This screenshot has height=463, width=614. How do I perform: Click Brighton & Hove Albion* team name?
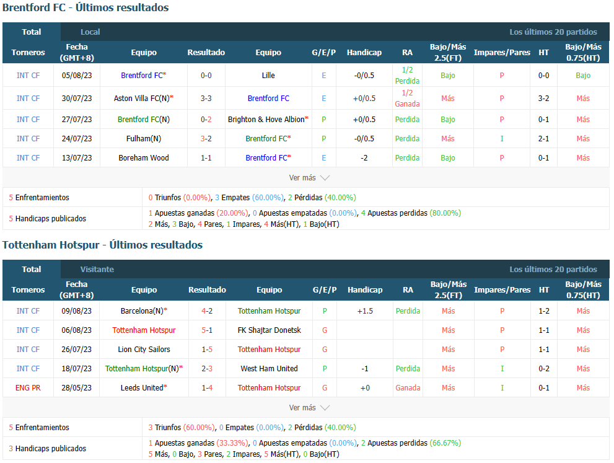[x=268, y=120]
